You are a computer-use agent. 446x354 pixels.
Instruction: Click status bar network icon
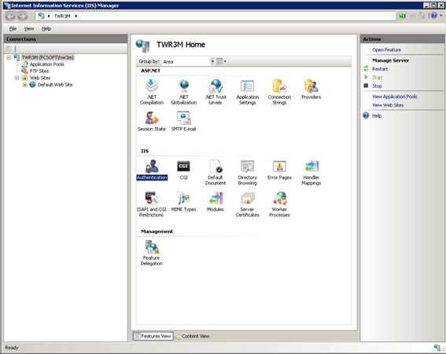click(x=438, y=348)
